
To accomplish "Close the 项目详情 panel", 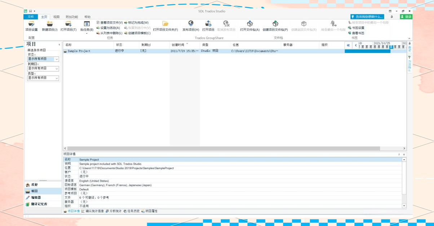I will [404, 154].
